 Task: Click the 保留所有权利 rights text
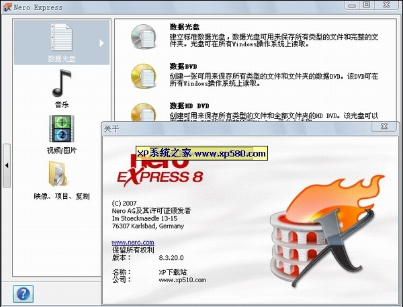[x=133, y=250]
